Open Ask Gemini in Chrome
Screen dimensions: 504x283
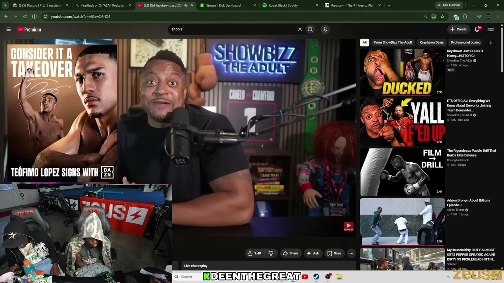click(x=448, y=6)
